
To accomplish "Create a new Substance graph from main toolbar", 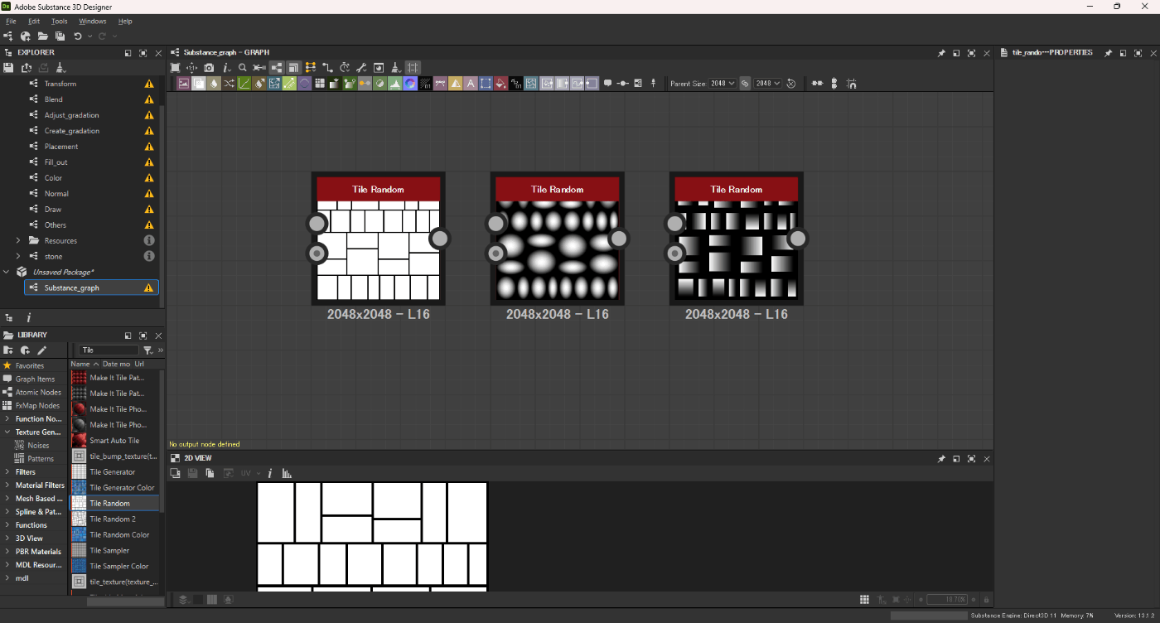I will (8, 36).
